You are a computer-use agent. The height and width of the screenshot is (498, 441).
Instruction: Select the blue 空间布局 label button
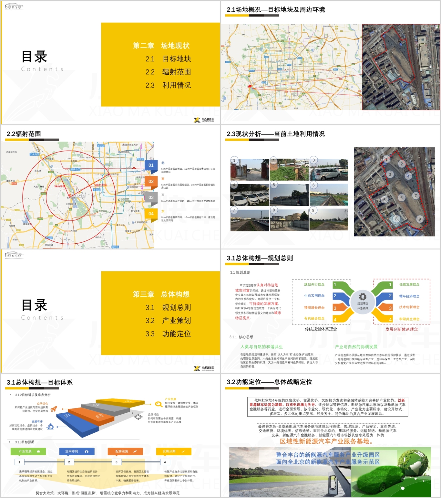pos(77,451)
